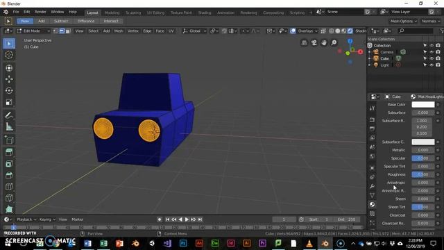Hide Camera in viewport with eye icon
Image resolution: width=444 pixels, height=250 pixels.
pyautogui.click(x=432, y=52)
